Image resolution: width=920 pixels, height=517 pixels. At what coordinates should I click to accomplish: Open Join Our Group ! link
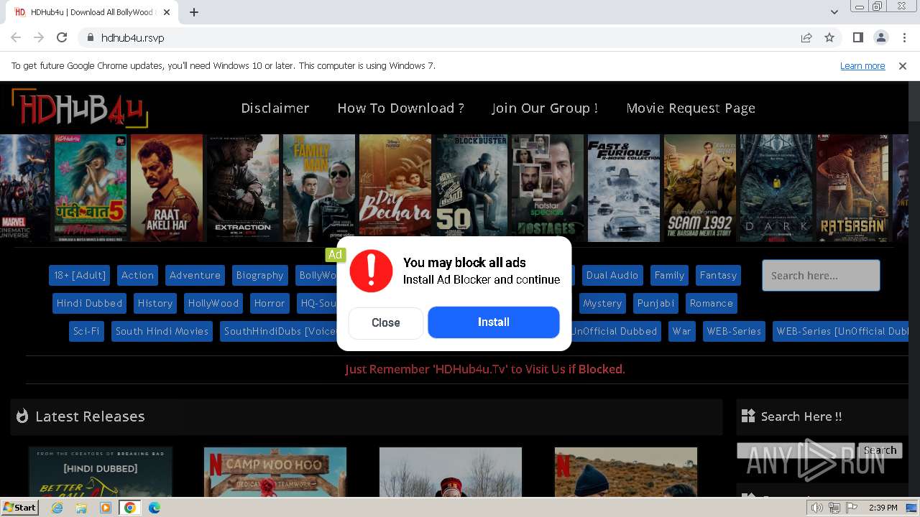[545, 108]
